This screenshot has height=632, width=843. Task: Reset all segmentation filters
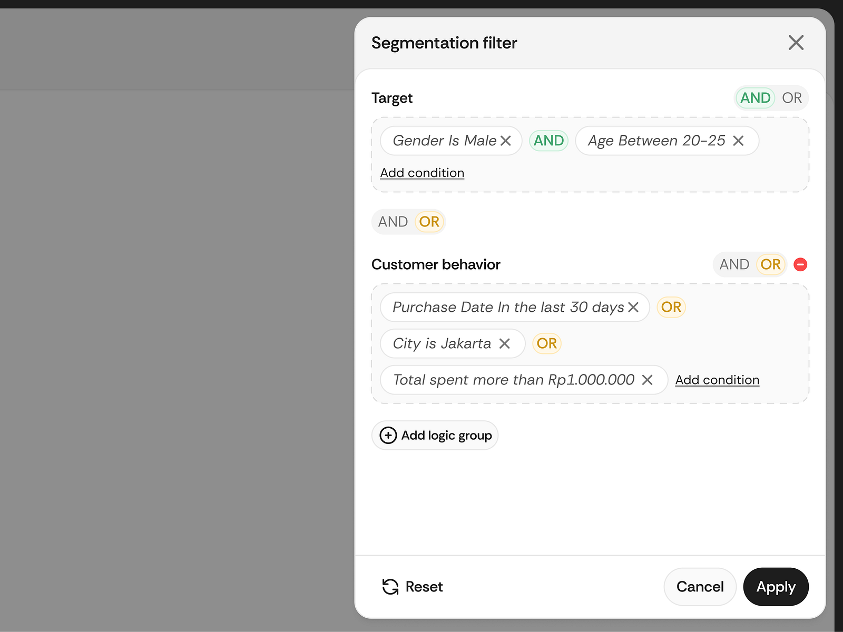(x=413, y=587)
